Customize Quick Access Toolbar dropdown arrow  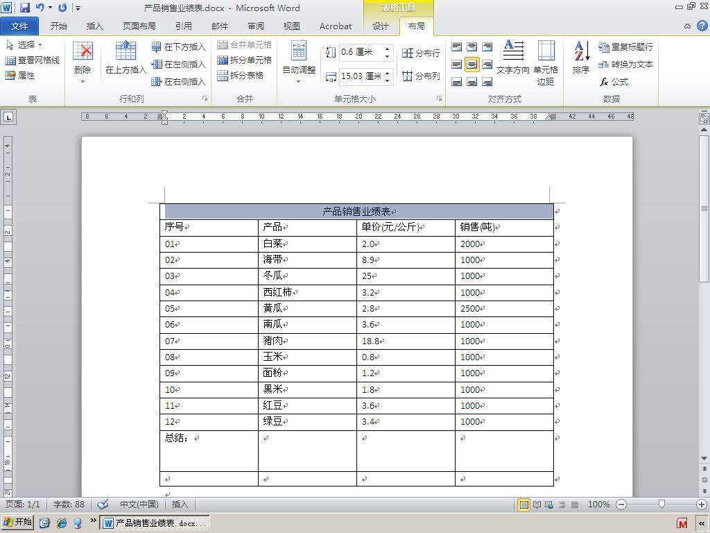click(78, 8)
